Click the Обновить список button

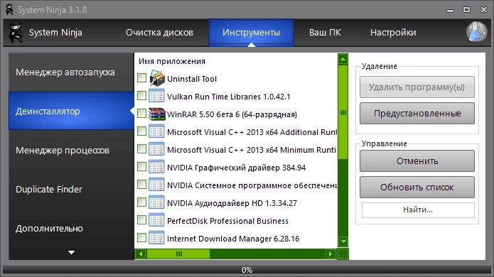[x=417, y=187]
